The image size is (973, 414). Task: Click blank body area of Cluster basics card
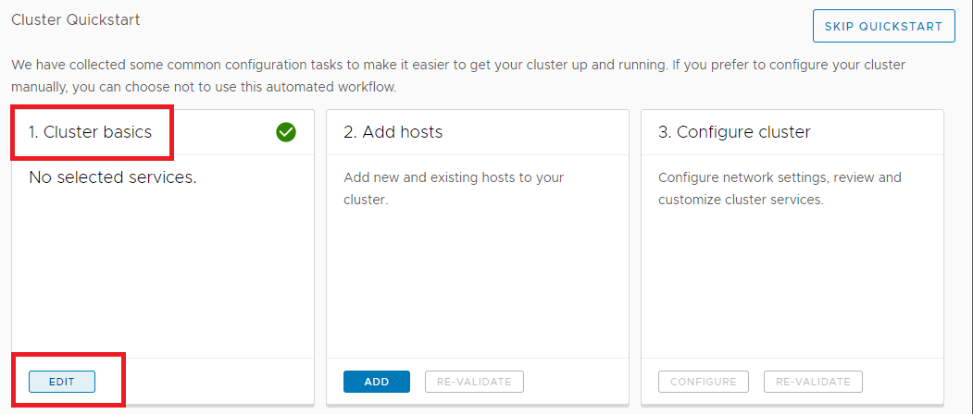coord(162,277)
